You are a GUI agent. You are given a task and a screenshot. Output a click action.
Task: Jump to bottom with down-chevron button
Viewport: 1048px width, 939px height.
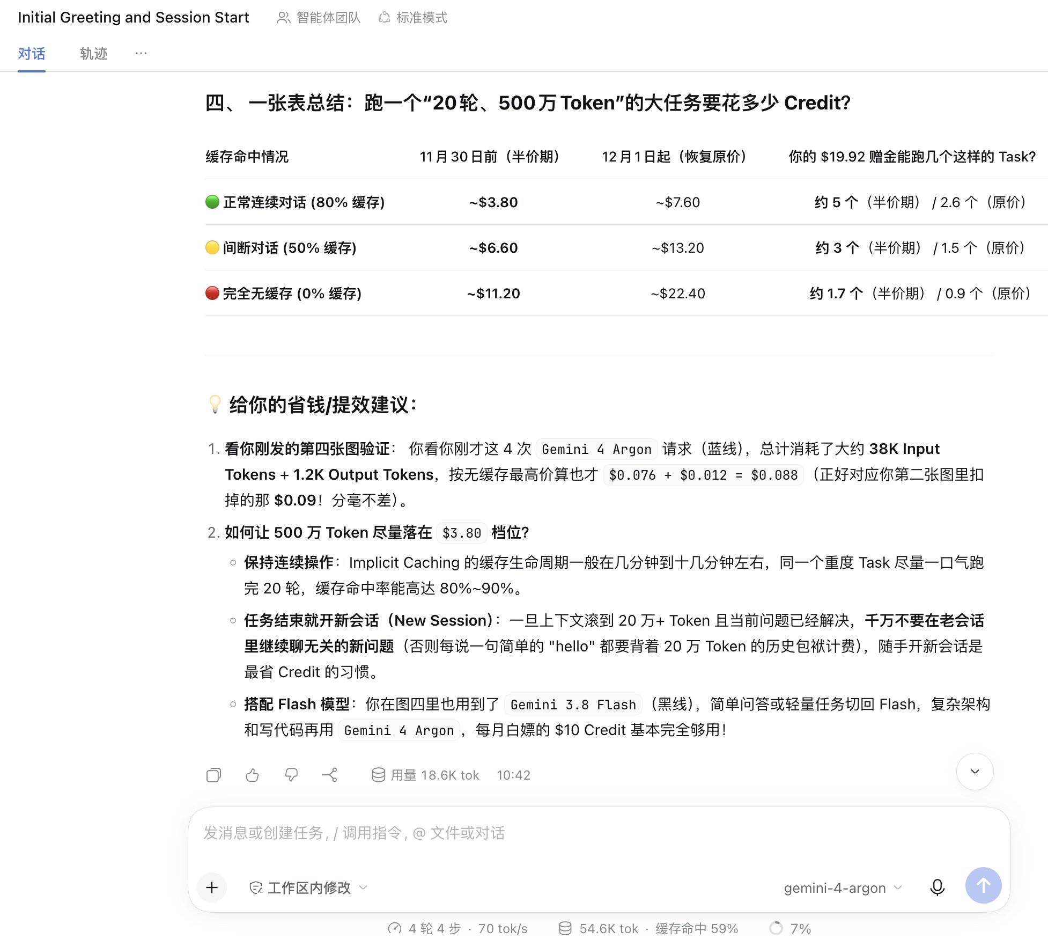(975, 772)
